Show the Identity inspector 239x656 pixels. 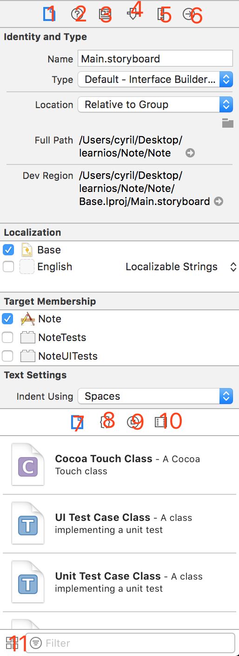pyautogui.click(x=104, y=14)
